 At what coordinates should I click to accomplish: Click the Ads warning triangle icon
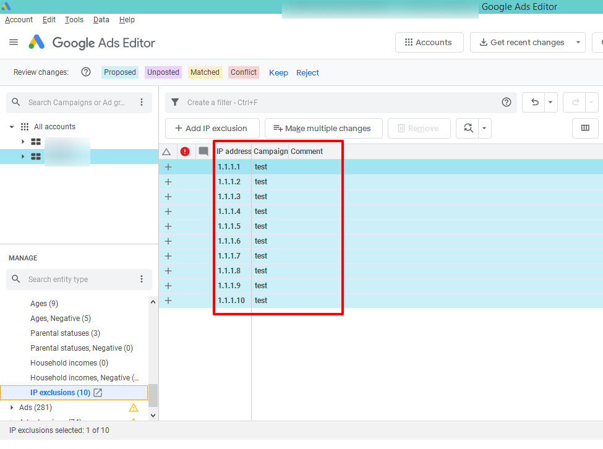(x=134, y=408)
